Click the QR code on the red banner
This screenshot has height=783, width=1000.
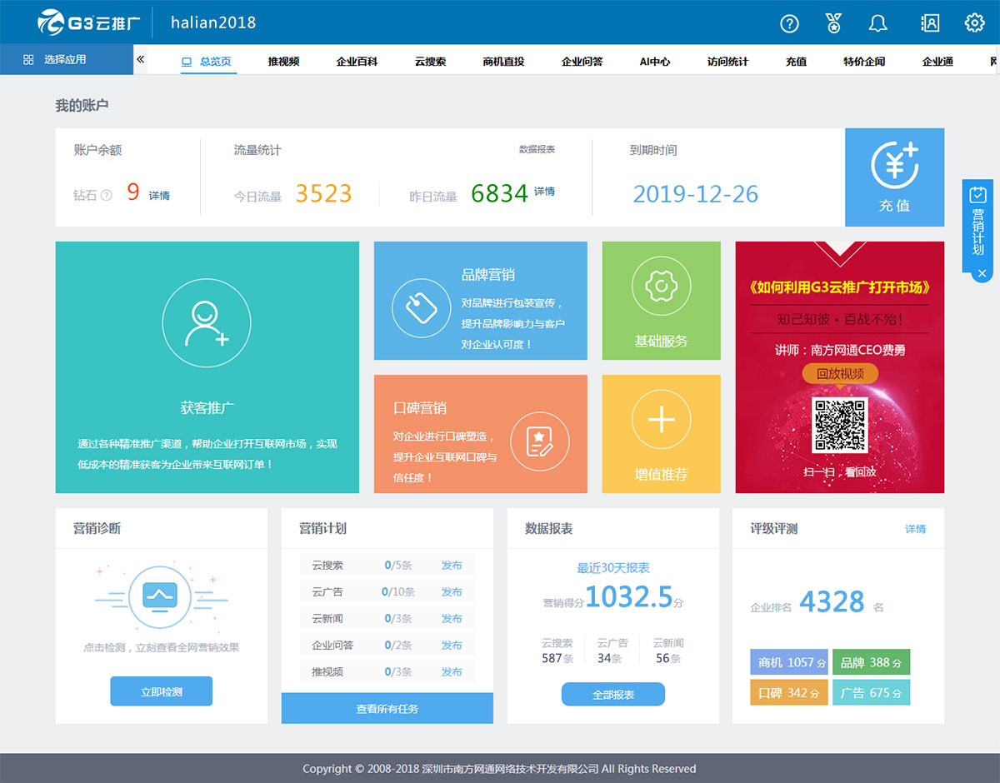840,425
